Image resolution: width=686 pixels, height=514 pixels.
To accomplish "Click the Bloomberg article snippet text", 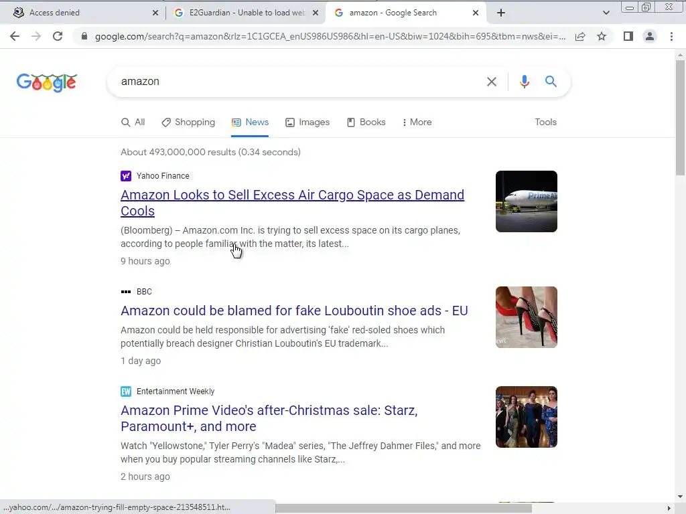I will [291, 237].
